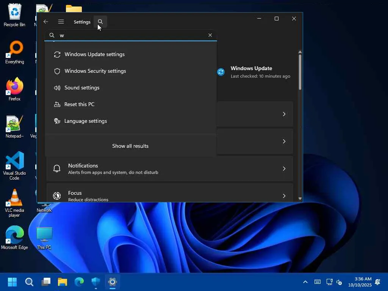Select the Visual Studio Code desktop shortcut

[14, 166]
